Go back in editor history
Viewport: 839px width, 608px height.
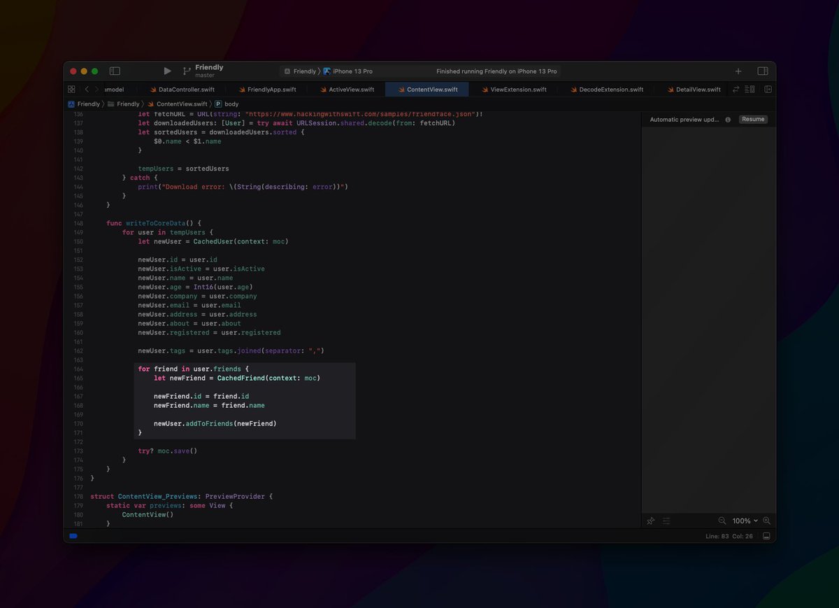pyautogui.click(x=87, y=90)
